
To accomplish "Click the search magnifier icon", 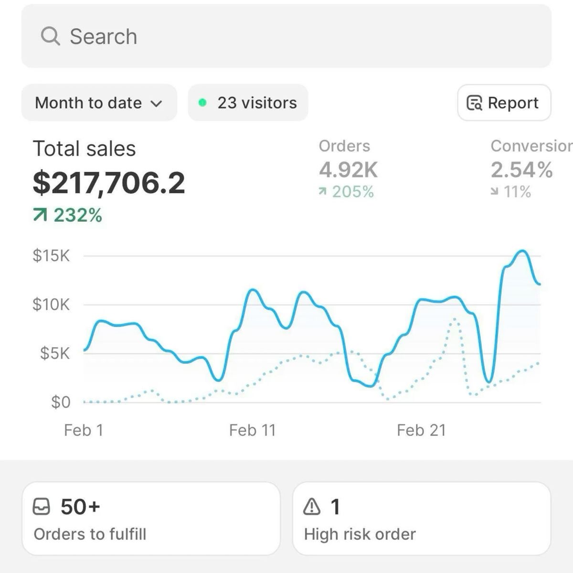I will point(50,36).
